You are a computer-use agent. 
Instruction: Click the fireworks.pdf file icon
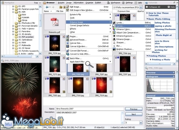(55, 22)
